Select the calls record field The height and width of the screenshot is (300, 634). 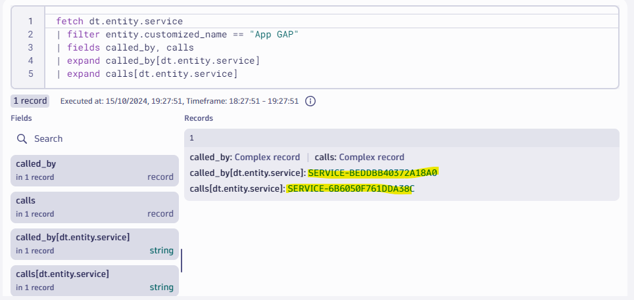[95, 207]
